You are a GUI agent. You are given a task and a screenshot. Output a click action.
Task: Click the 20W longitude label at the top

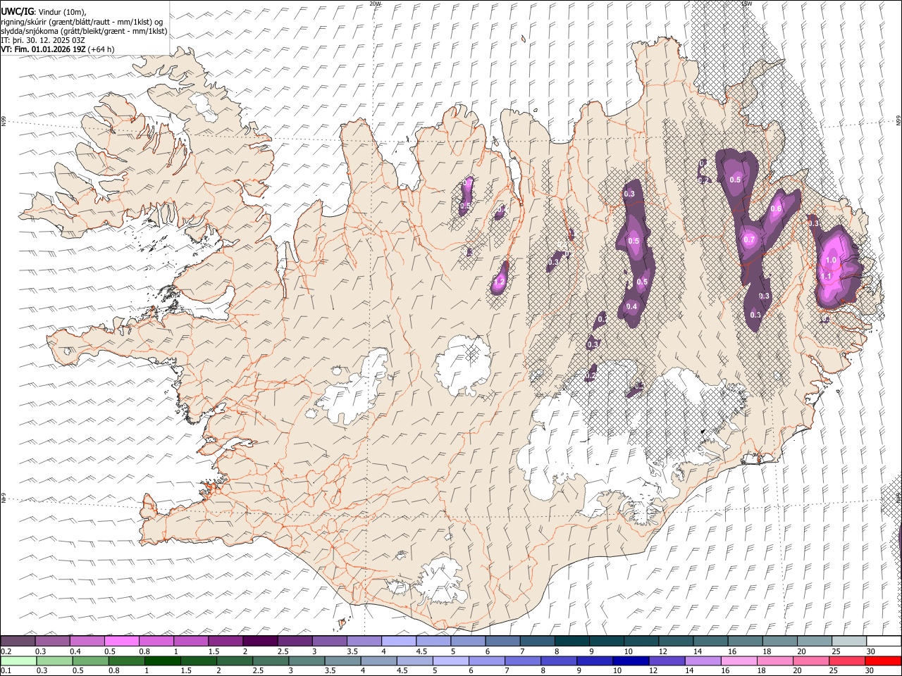375,4
